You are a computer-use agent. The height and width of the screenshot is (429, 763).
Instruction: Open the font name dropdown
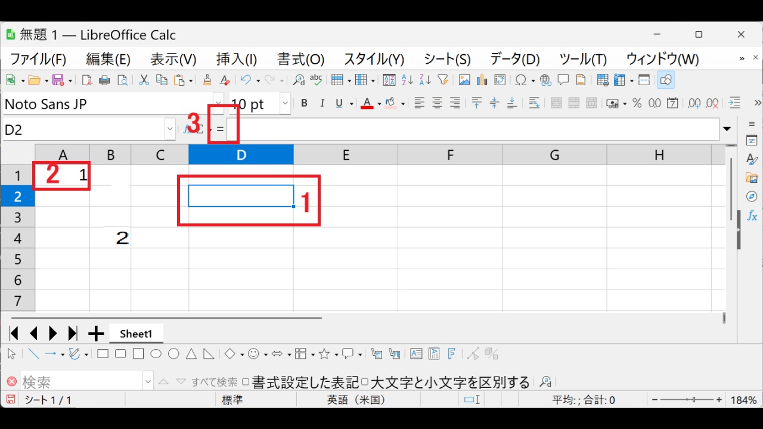218,103
